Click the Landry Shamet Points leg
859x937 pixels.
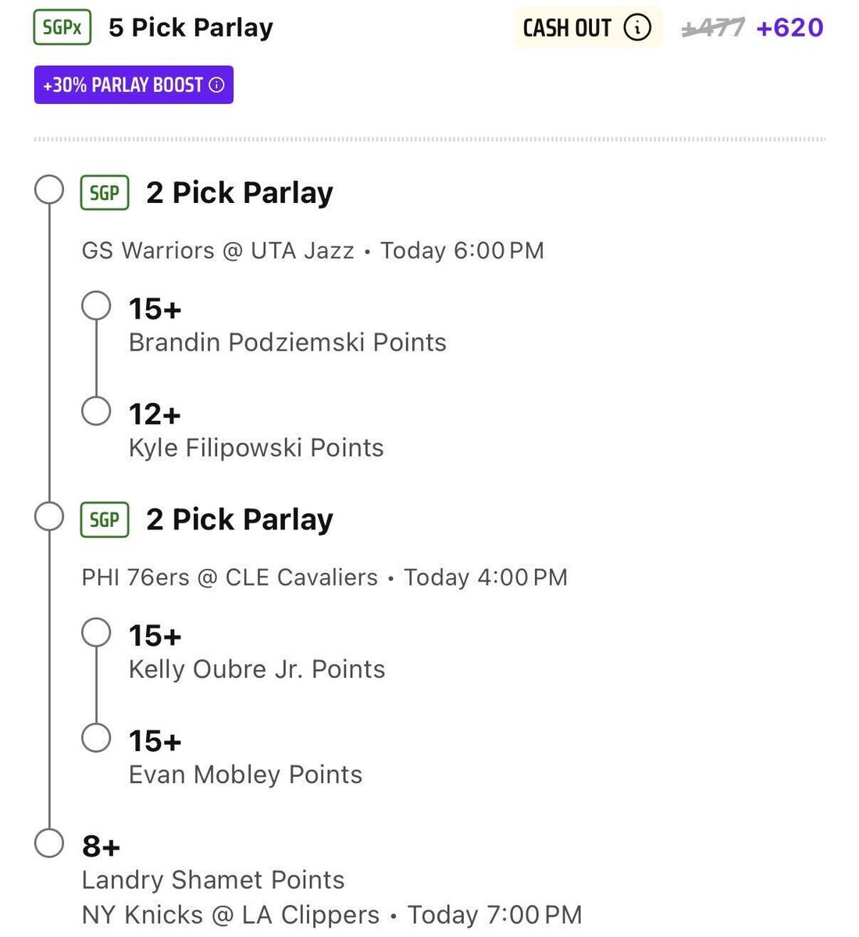point(213,880)
